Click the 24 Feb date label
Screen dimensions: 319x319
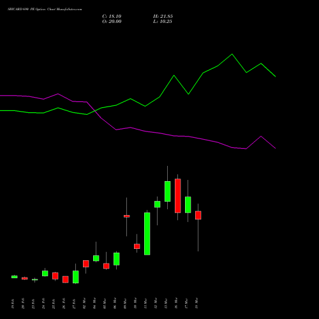point(43,304)
